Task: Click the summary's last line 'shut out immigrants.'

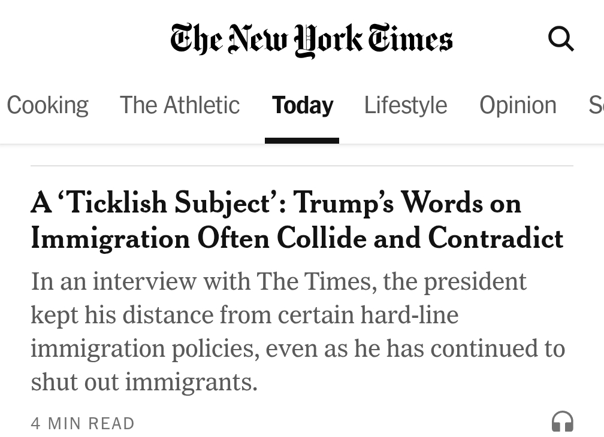Action: pos(144,382)
